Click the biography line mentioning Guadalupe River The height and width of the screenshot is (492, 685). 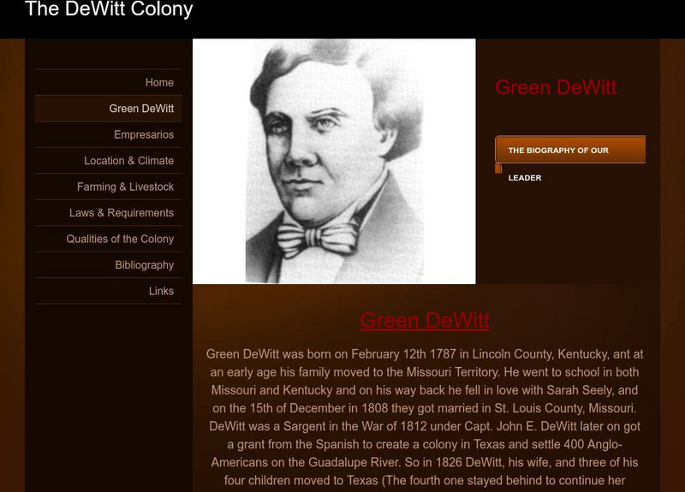pos(425,462)
